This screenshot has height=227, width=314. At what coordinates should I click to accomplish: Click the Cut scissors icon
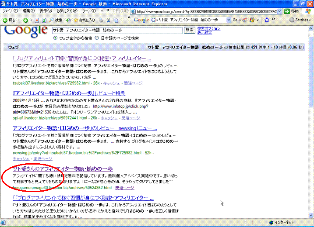click(x=109, y=20)
